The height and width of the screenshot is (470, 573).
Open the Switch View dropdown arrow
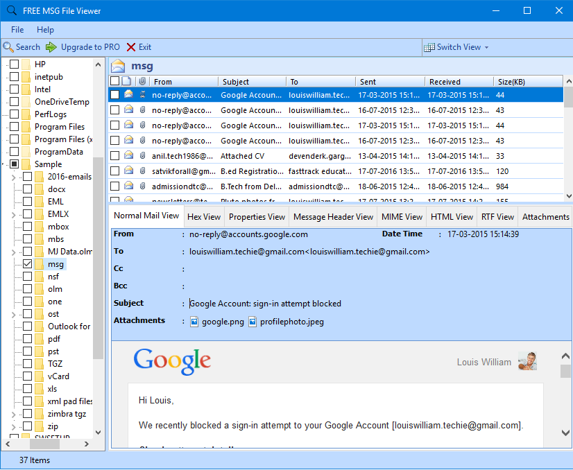pos(487,47)
